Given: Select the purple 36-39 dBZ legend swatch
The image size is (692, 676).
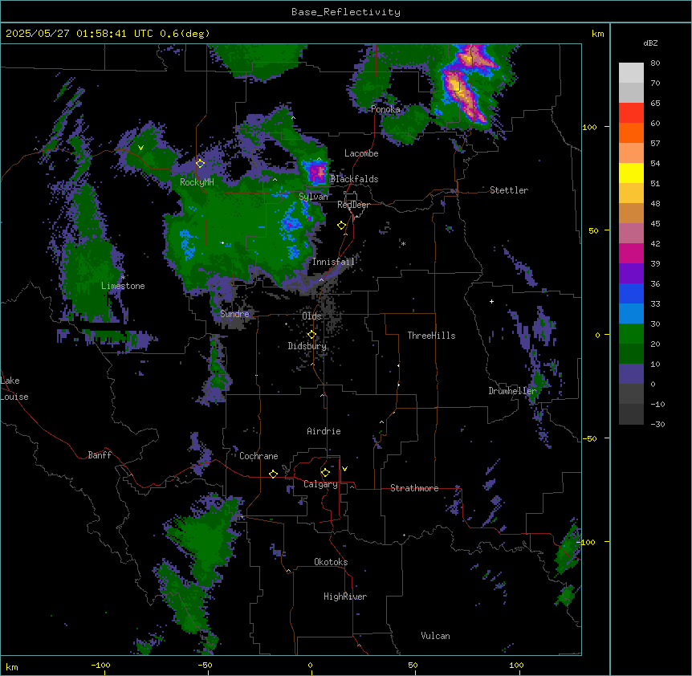Looking at the screenshot, I should click(x=631, y=274).
